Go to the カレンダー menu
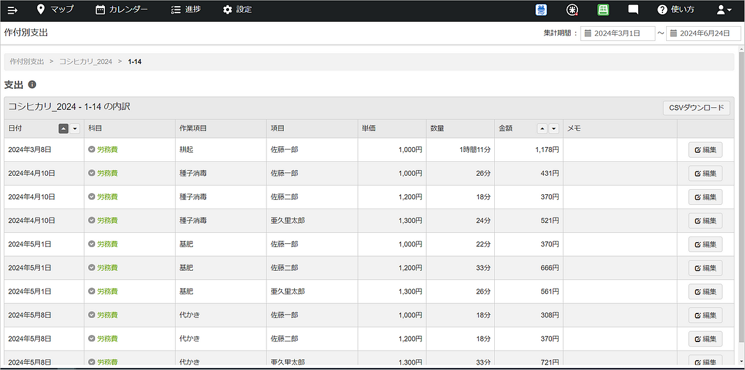745x370 pixels. (x=122, y=10)
